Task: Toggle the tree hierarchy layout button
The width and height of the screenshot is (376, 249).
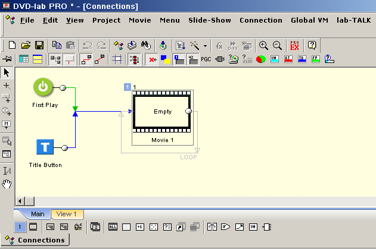Action: [55, 59]
